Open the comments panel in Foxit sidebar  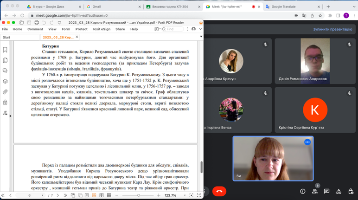(x=5, y=71)
